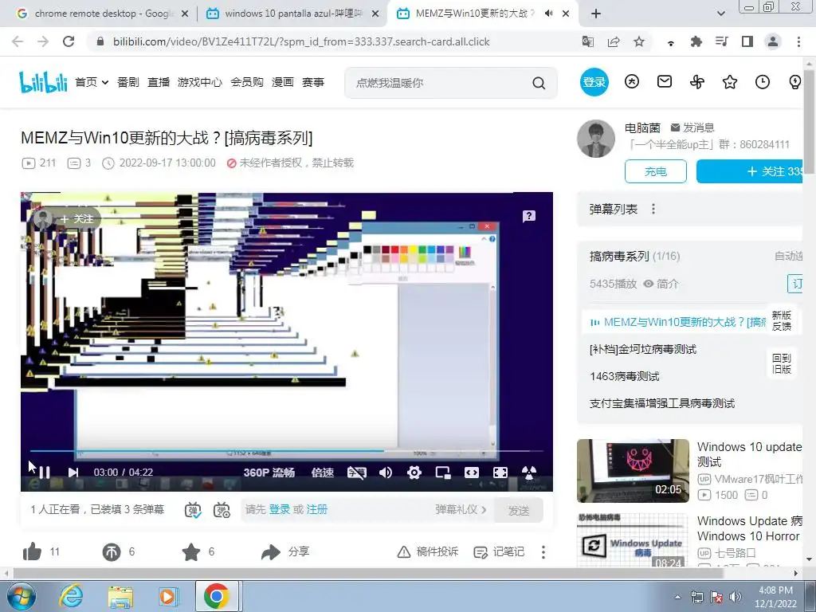Give coins to the video

[x=112, y=551]
